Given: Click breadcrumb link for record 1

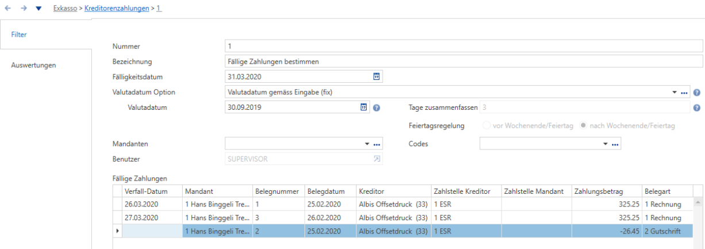Looking at the screenshot, I should [x=159, y=9].
